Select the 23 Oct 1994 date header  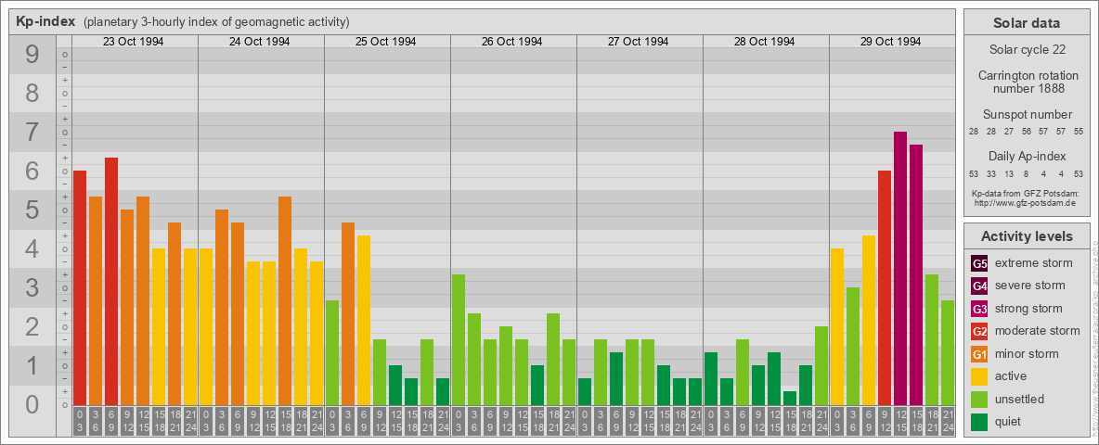133,42
